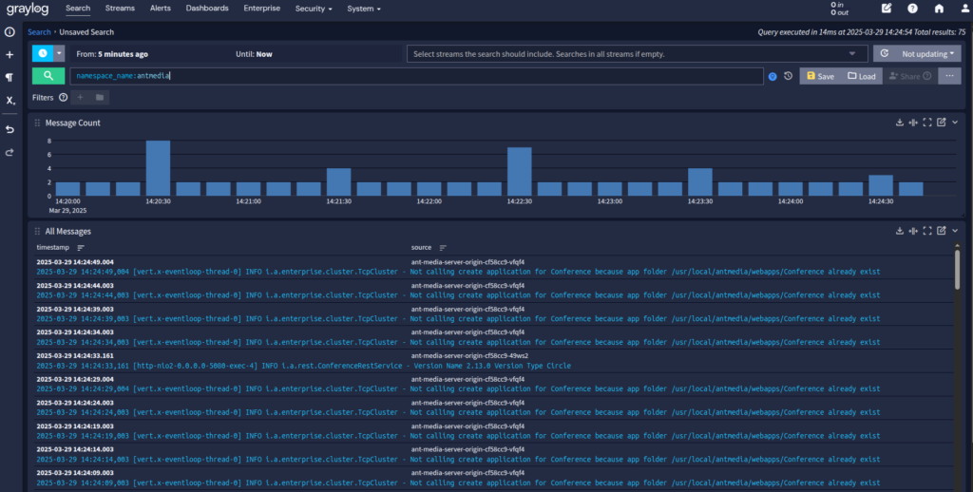Open the query history icon
Image resolution: width=973 pixels, height=492 pixels.
(x=788, y=76)
